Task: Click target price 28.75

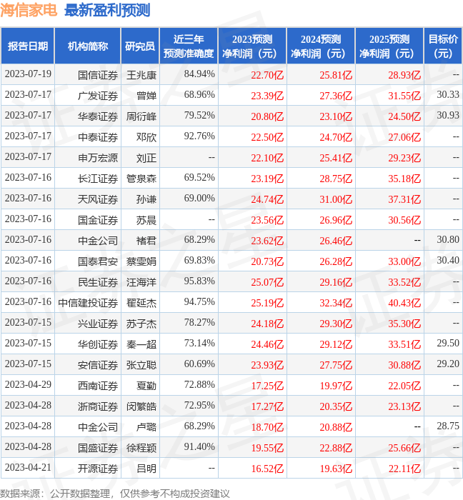Action: click(x=448, y=426)
